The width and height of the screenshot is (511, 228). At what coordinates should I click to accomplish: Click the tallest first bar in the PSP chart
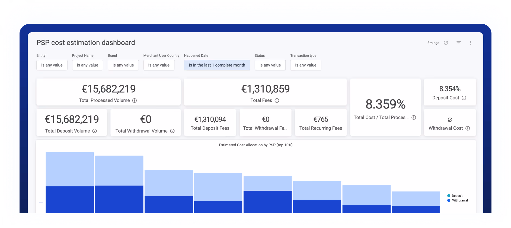point(70,182)
